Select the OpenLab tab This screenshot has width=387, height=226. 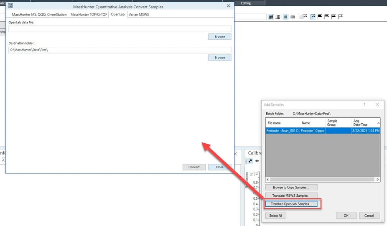click(118, 14)
